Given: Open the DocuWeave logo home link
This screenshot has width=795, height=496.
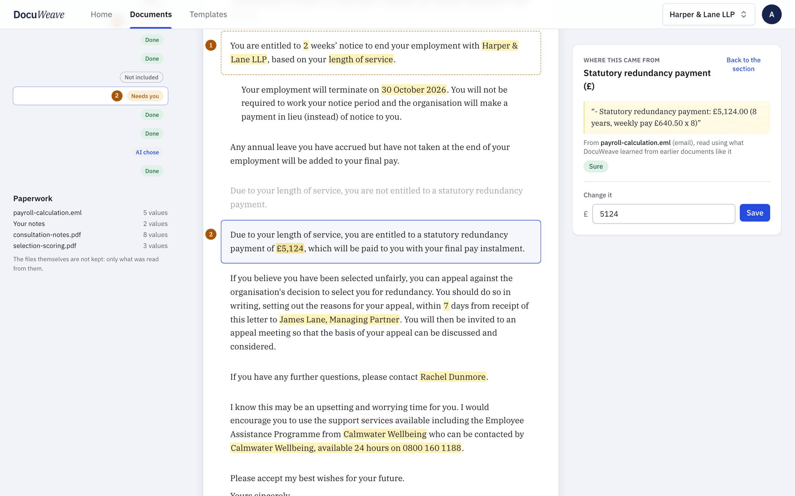Looking at the screenshot, I should click(x=39, y=14).
